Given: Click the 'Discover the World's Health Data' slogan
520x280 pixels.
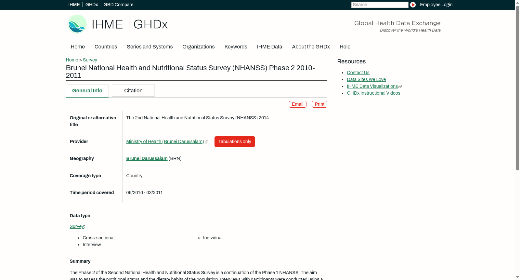Looking at the screenshot, I should pos(410,30).
